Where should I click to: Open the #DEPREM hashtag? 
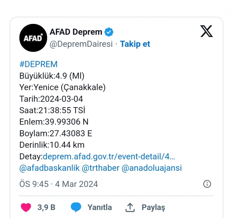click(38, 64)
